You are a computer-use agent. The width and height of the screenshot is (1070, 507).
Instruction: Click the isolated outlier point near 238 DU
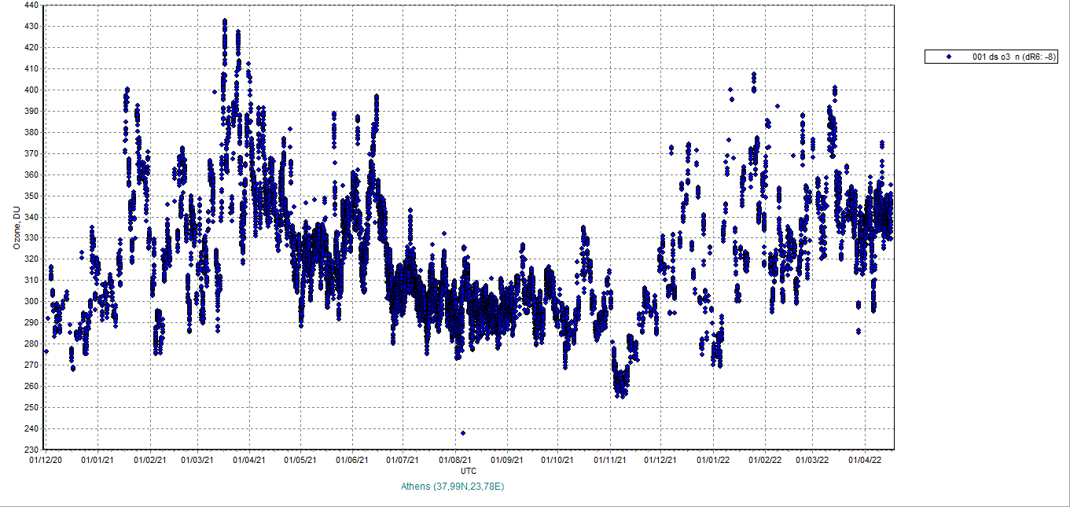point(463,432)
